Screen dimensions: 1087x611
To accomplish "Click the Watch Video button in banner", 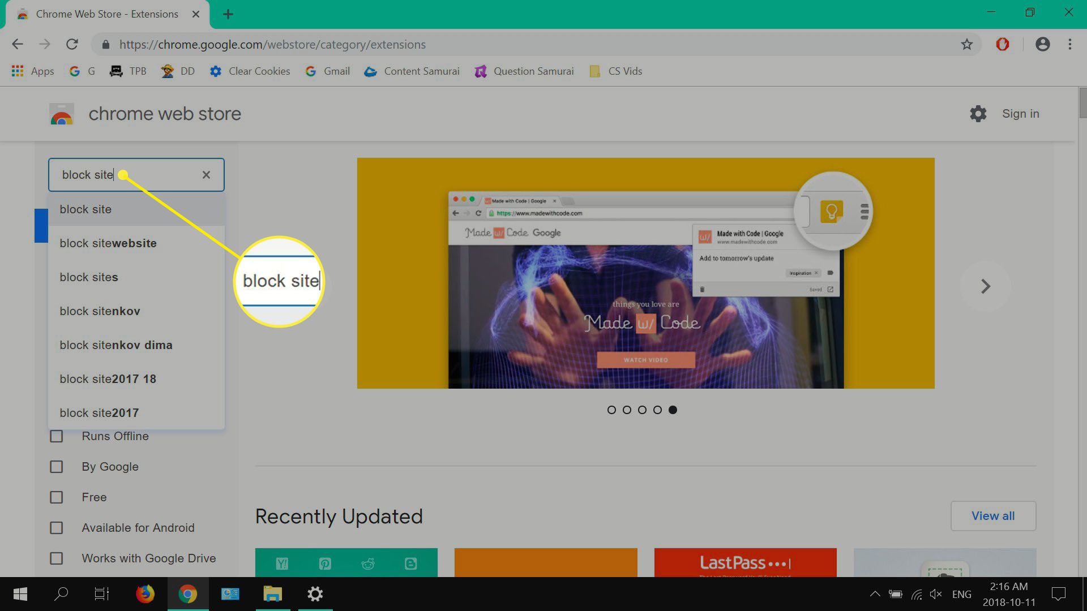I will pyautogui.click(x=646, y=360).
